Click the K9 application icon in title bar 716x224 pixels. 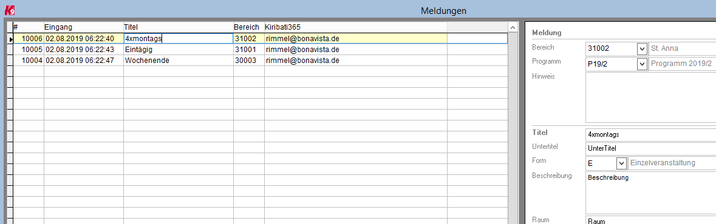point(9,10)
